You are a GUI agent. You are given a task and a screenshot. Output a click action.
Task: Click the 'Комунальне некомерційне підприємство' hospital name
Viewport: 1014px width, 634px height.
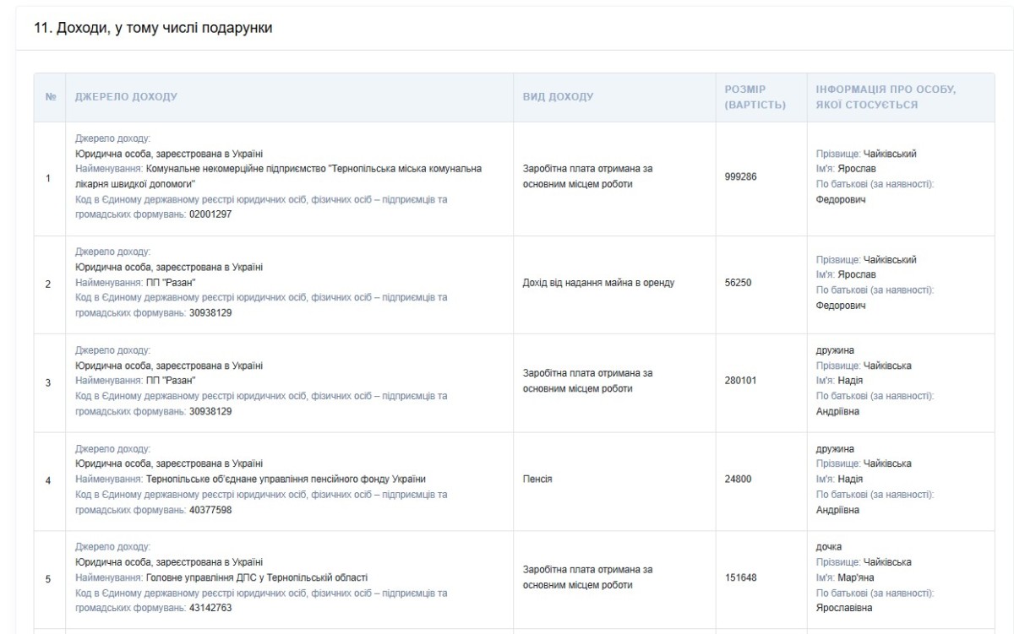click(x=279, y=176)
